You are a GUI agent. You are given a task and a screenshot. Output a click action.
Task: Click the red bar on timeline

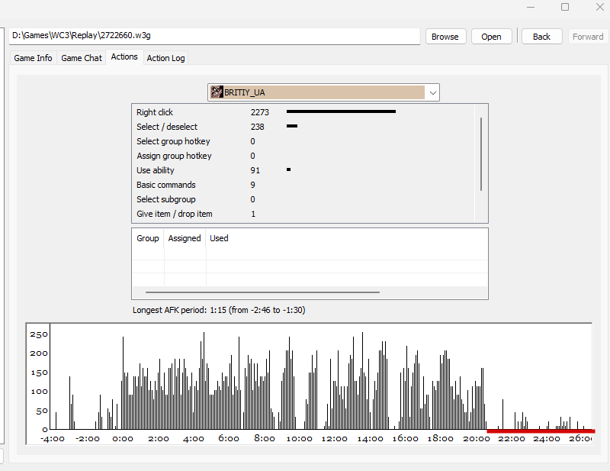click(541, 431)
